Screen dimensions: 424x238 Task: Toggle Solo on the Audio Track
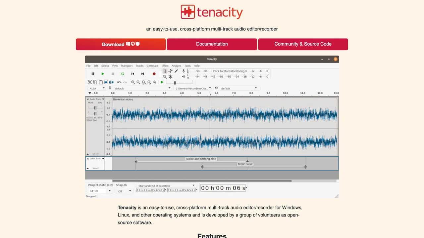(100, 103)
